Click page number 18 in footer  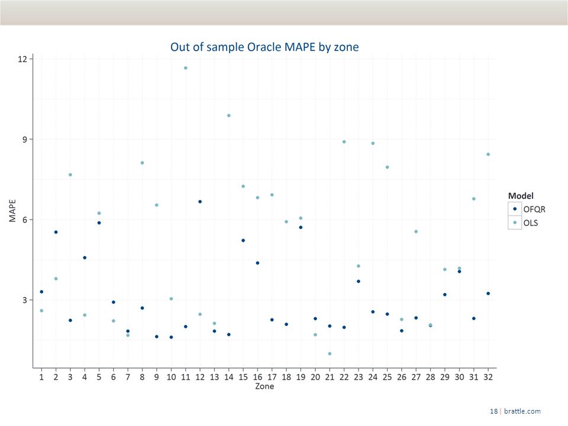pyautogui.click(x=493, y=411)
